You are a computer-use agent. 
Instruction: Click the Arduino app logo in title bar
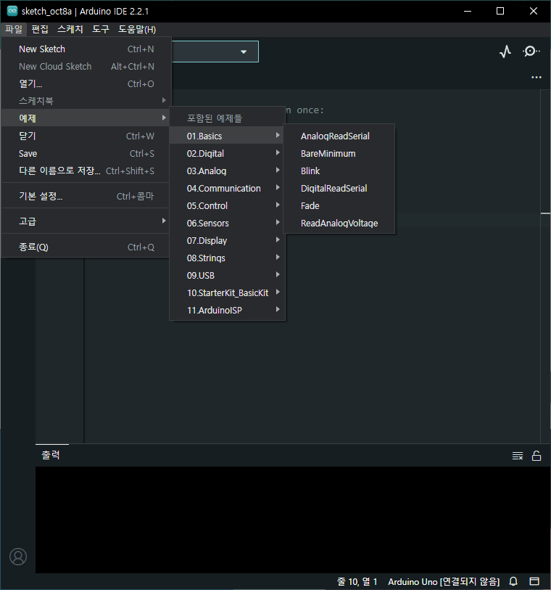pos(12,11)
